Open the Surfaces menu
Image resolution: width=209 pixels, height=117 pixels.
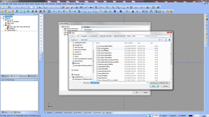[37, 4]
